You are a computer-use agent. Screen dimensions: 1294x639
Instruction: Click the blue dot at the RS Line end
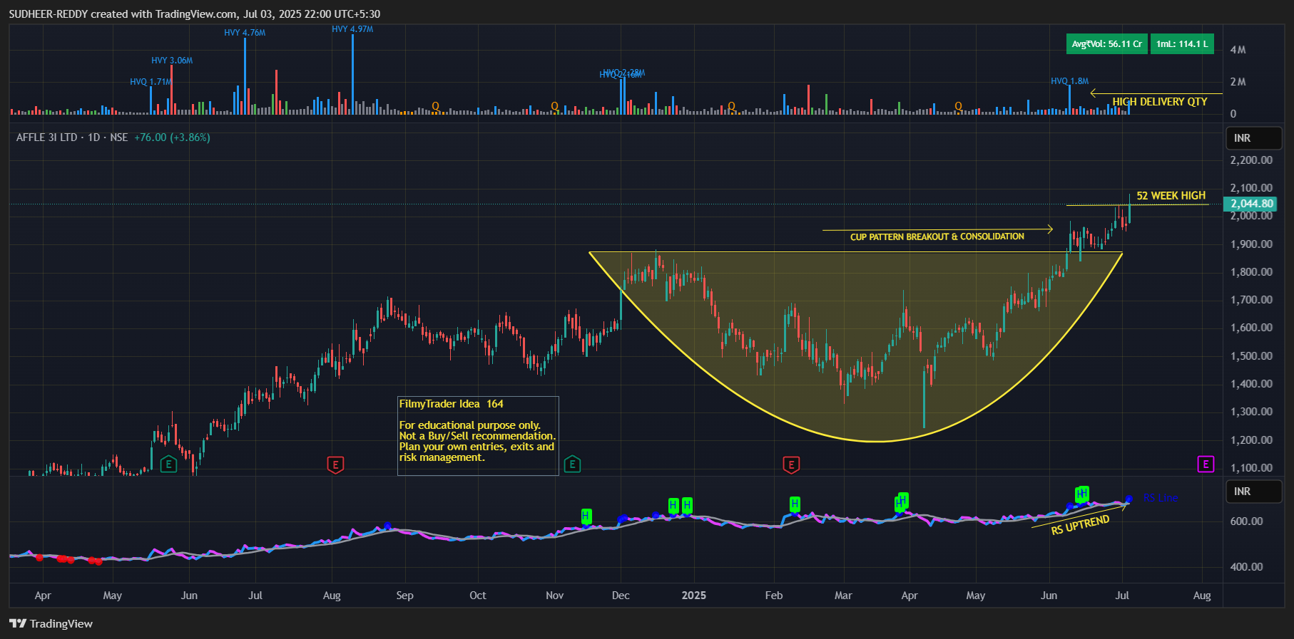(x=1129, y=499)
